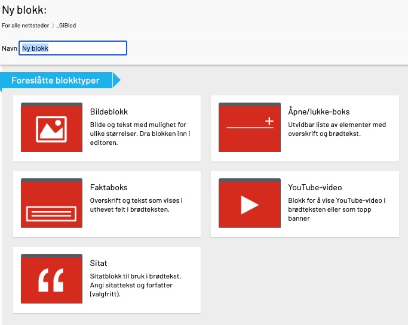Screen dimensions: 408x325
Task: Click the Sitat description text
Action: point(139,285)
